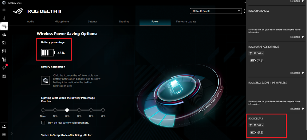The width and height of the screenshot is (307, 140).
Task: Open the Game Library sidebar icon
Action: tap(4, 43)
